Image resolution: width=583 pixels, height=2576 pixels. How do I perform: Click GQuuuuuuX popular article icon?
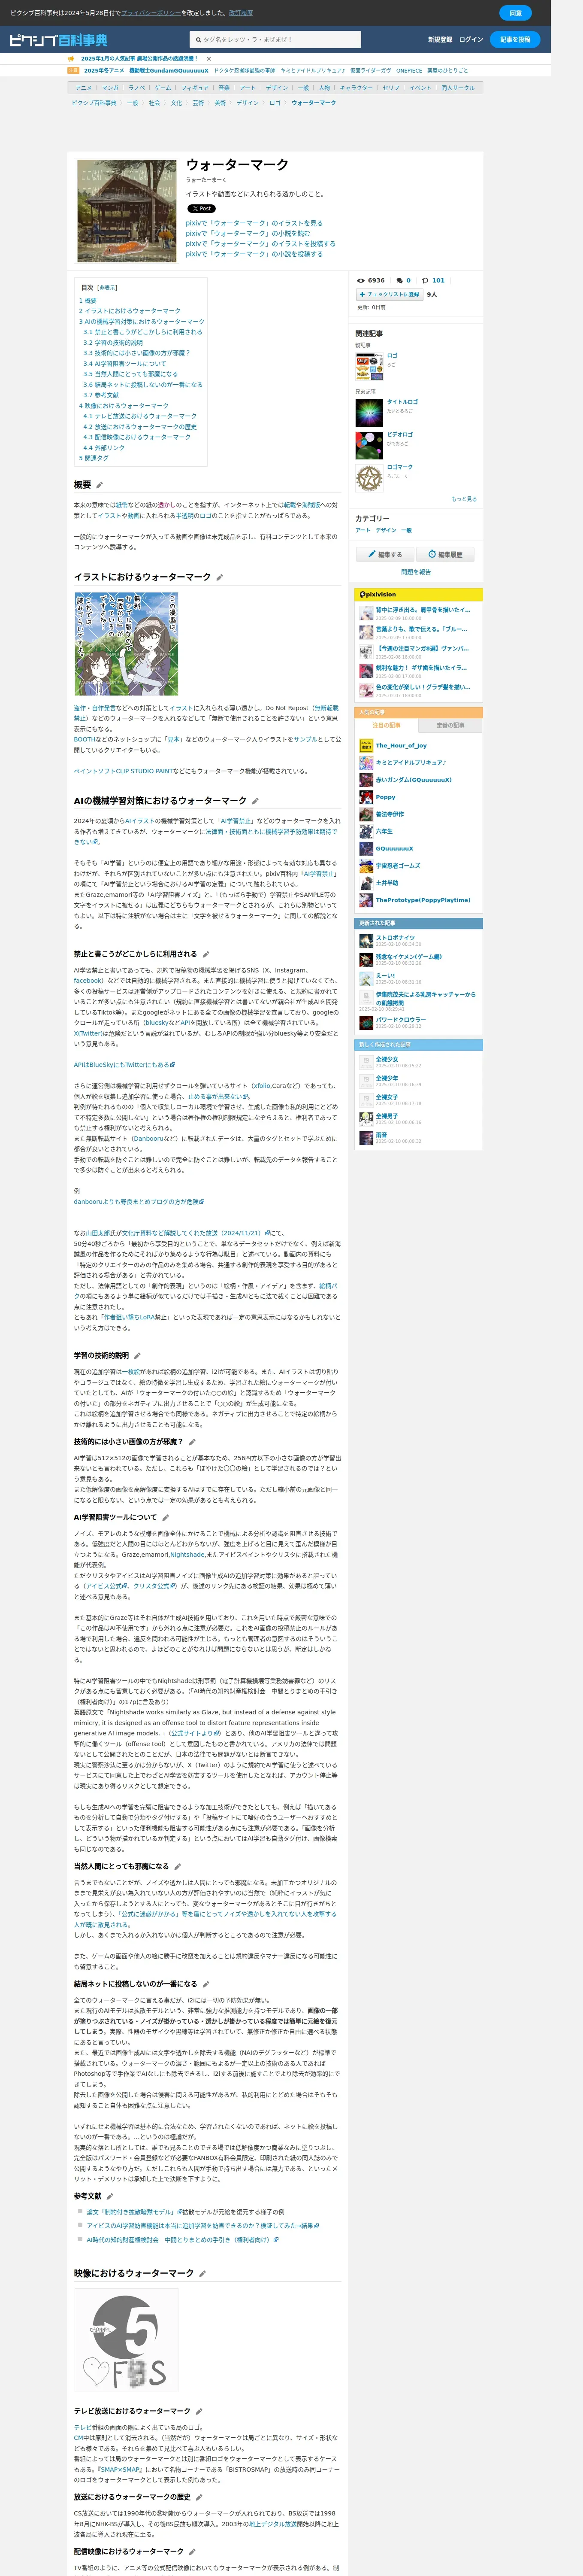[366, 849]
